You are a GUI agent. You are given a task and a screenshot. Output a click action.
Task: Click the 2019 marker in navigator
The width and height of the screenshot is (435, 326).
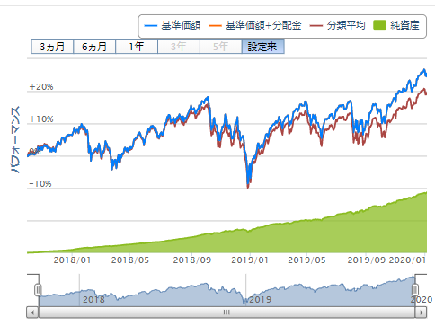[260, 299]
